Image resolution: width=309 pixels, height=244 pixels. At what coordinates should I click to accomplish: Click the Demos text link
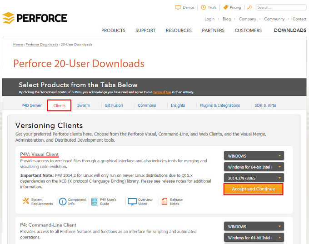pos(189,7)
